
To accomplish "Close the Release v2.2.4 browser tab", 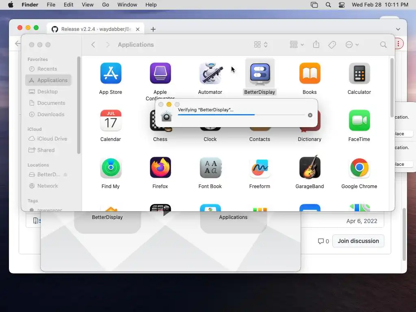I will point(138,29).
